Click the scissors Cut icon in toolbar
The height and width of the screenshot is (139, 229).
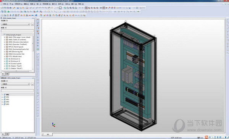tap(18, 8)
